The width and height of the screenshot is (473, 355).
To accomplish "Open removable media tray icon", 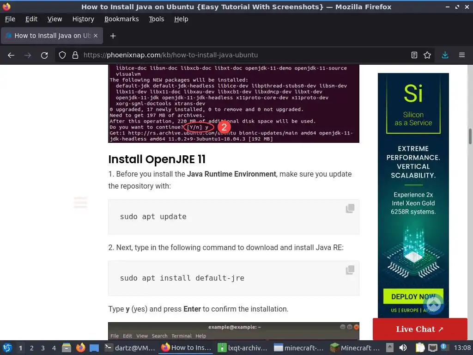I will click(390, 348).
